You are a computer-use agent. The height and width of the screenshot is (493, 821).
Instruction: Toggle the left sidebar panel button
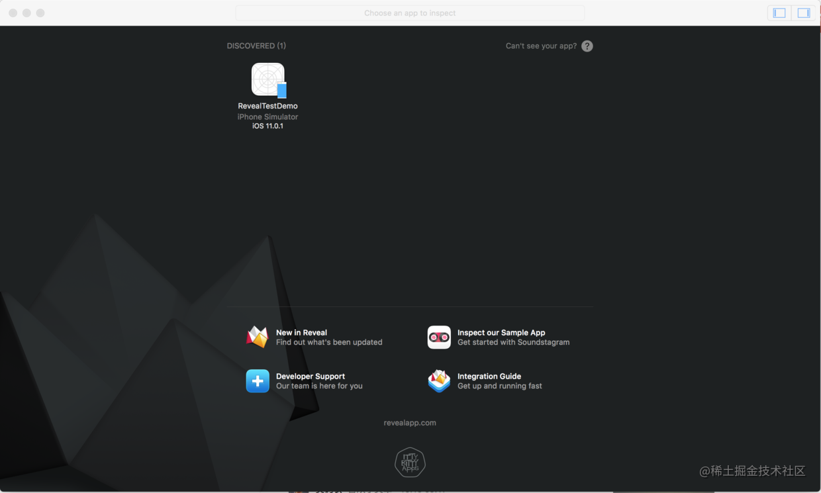point(779,13)
